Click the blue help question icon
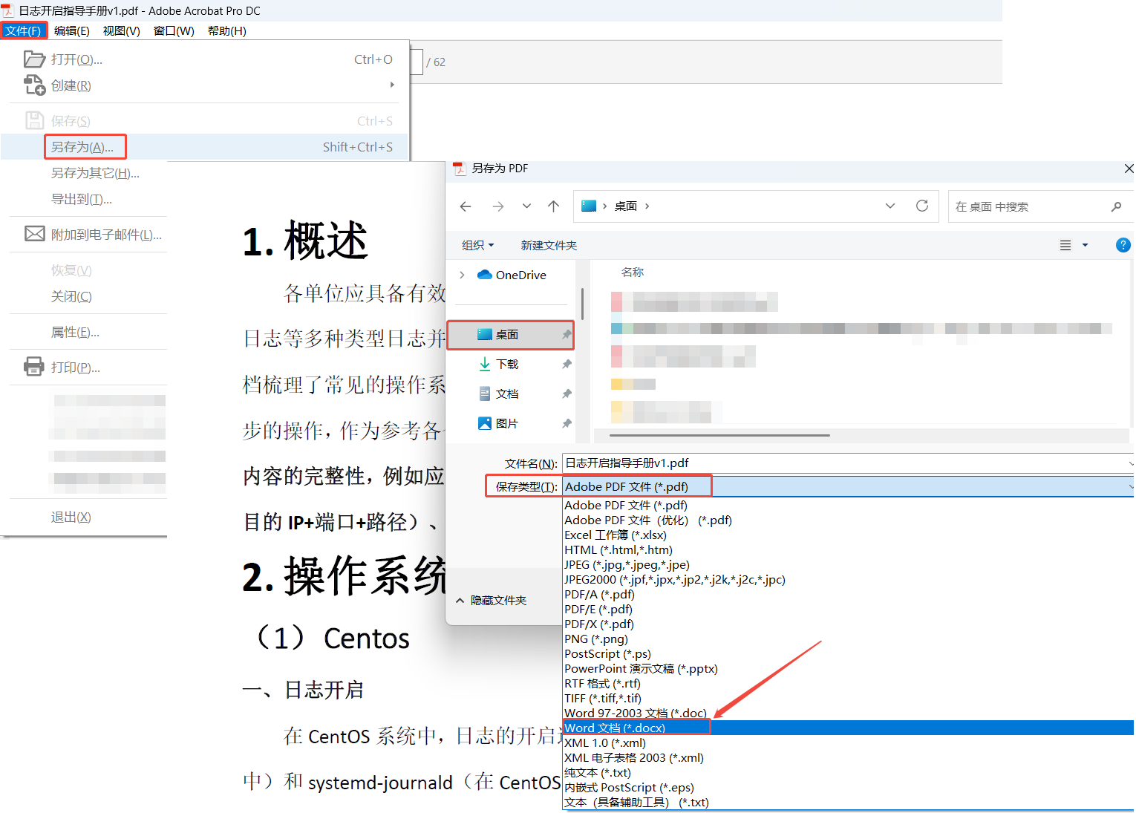Viewport: 1136px width, 813px height. 1123,245
